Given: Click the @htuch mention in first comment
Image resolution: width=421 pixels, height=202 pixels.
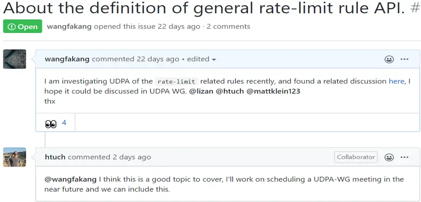Looking at the screenshot, I should (x=229, y=91).
